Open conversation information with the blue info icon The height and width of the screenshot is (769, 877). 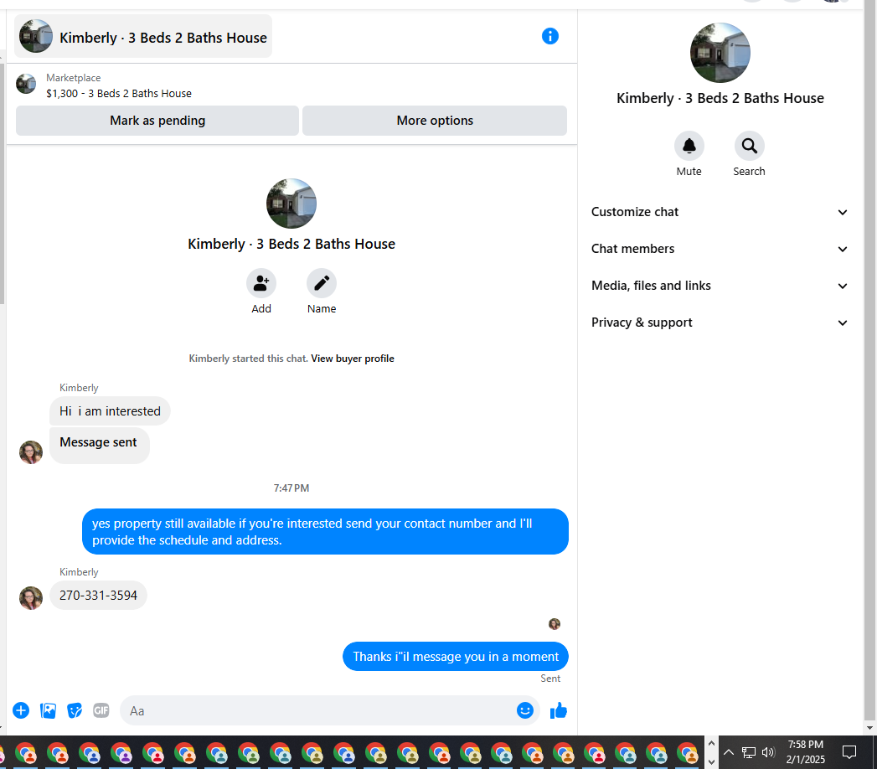click(x=549, y=36)
